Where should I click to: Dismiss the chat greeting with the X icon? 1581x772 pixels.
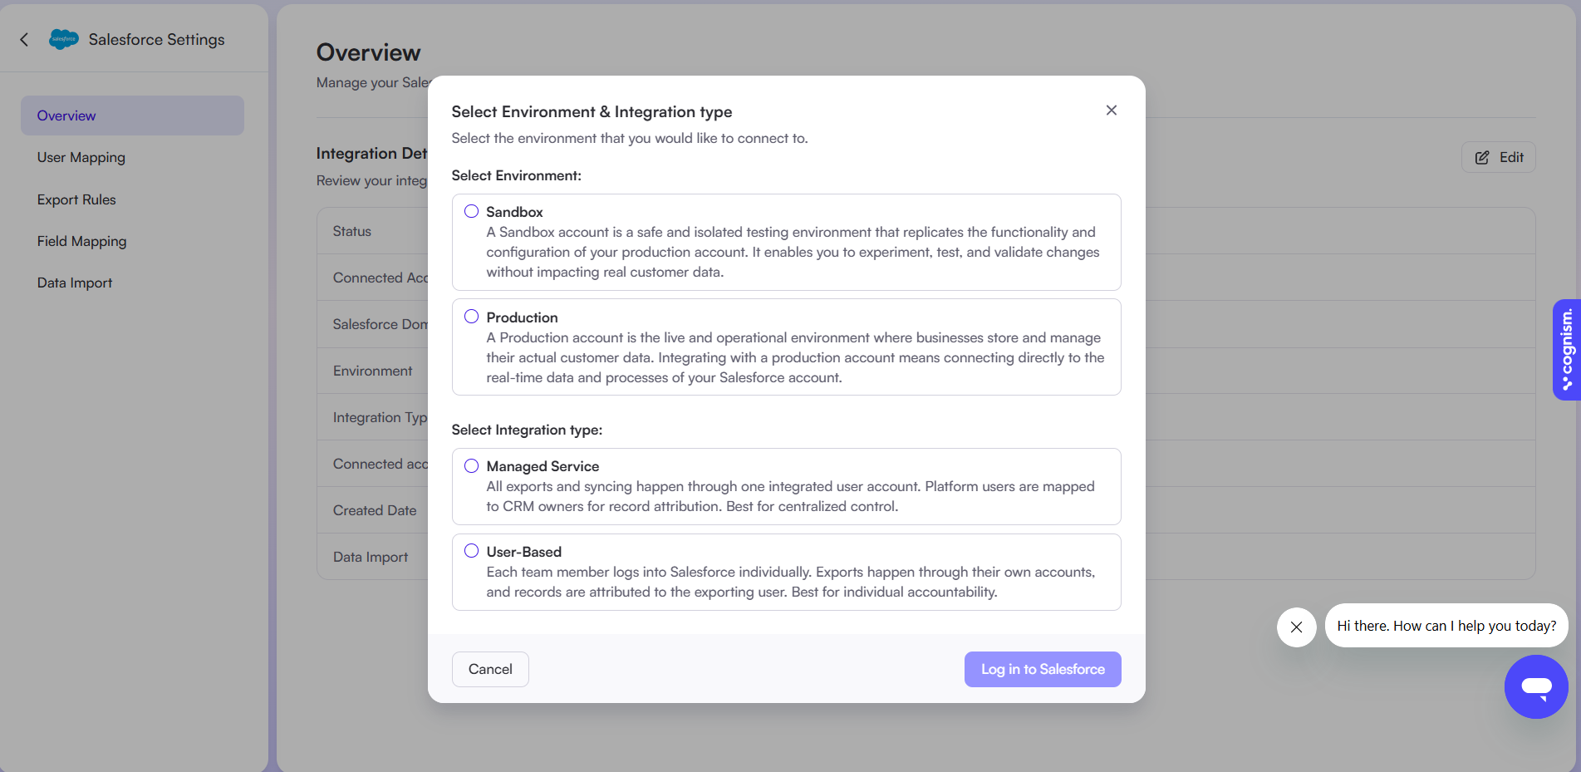tap(1296, 627)
